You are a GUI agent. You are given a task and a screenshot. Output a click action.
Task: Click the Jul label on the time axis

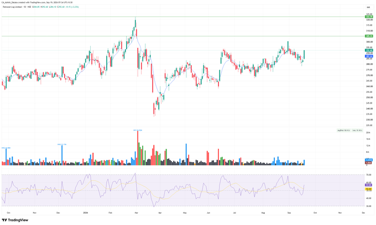(x=235, y=212)
